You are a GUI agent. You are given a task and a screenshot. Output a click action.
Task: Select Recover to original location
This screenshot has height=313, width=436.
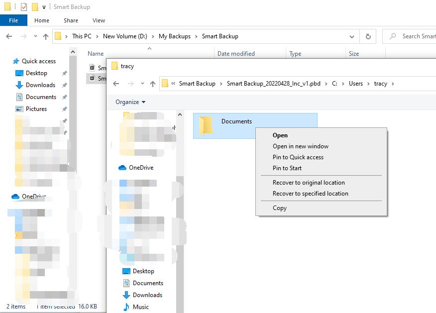[309, 183]
